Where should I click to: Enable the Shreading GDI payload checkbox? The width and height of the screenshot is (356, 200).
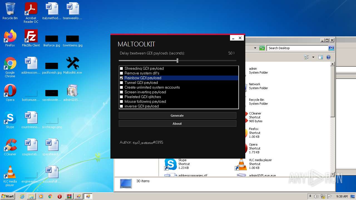tap(121, 68)
